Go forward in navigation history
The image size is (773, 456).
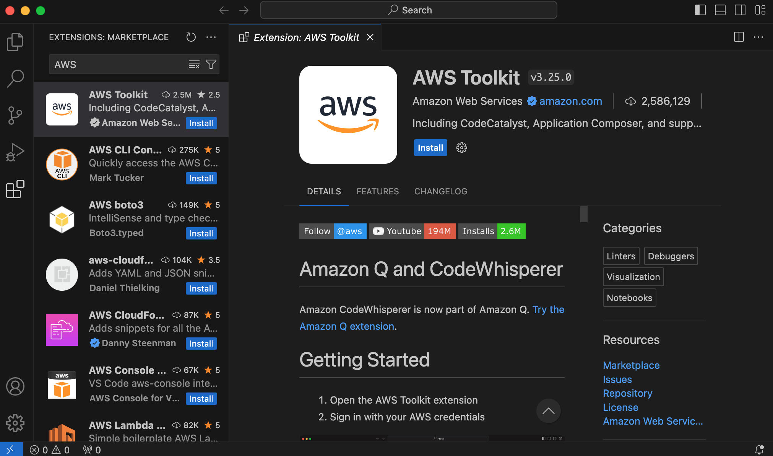tap(244, 10)
